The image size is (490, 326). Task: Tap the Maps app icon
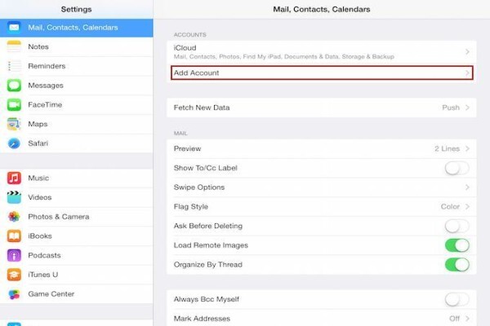[x=14, y=124]
